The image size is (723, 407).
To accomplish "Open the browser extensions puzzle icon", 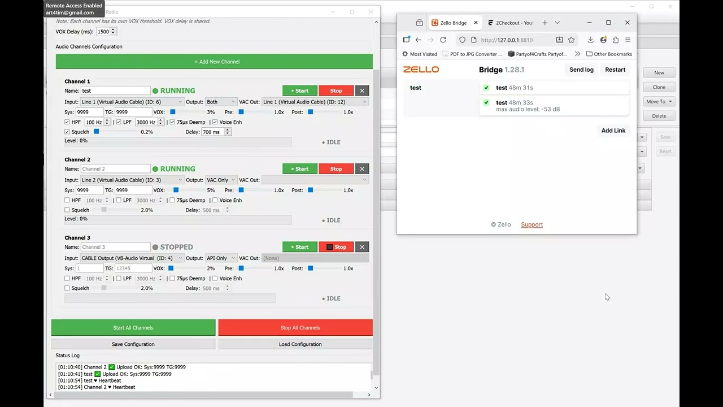I will pos(616,40).
